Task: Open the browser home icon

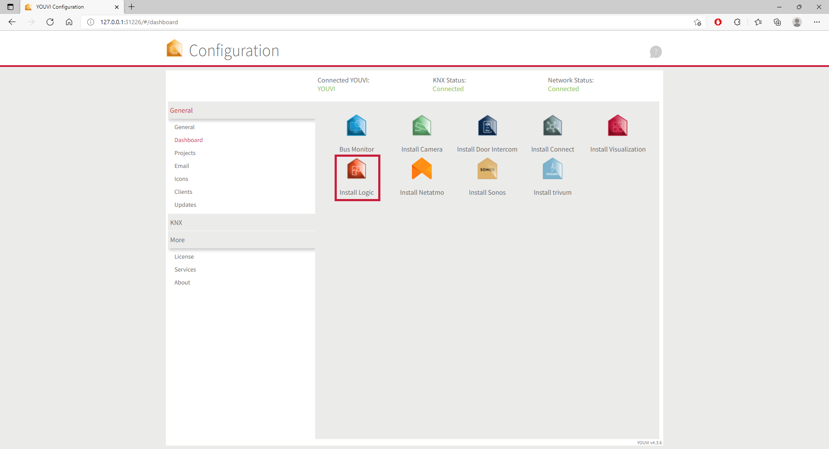Action: pyautogui.click(x=69, y=22)
